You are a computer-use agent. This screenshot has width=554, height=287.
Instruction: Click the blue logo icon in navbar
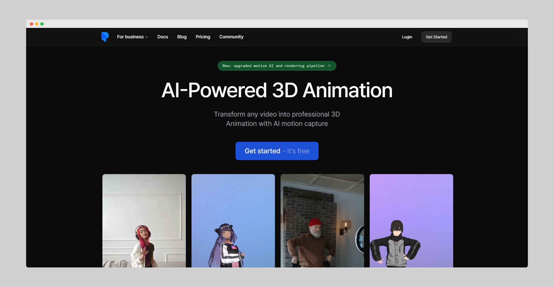(x=105, y=37)
